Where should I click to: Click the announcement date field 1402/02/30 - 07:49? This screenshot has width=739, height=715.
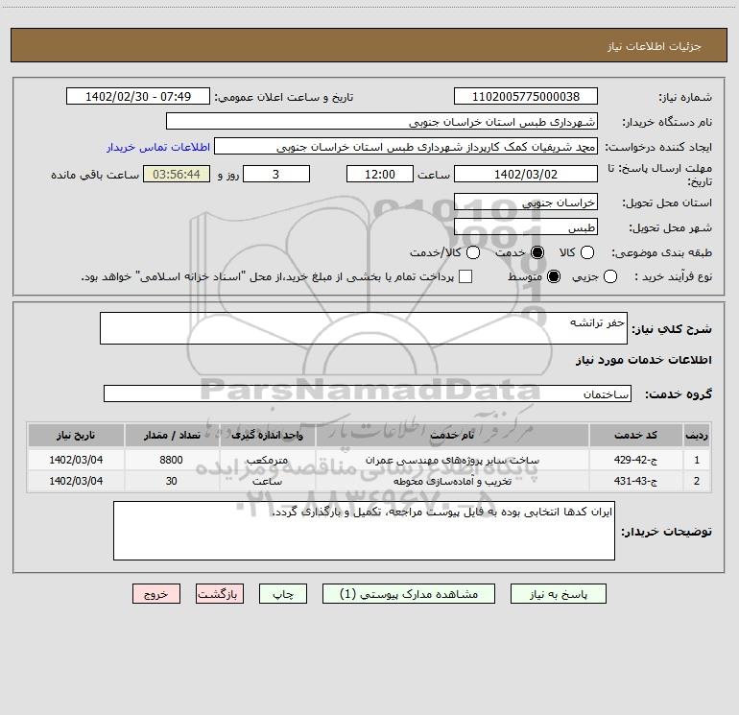(138, 96)
